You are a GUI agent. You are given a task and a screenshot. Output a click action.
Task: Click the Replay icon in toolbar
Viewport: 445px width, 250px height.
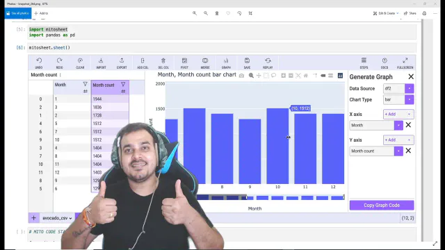tap(268, 60)
